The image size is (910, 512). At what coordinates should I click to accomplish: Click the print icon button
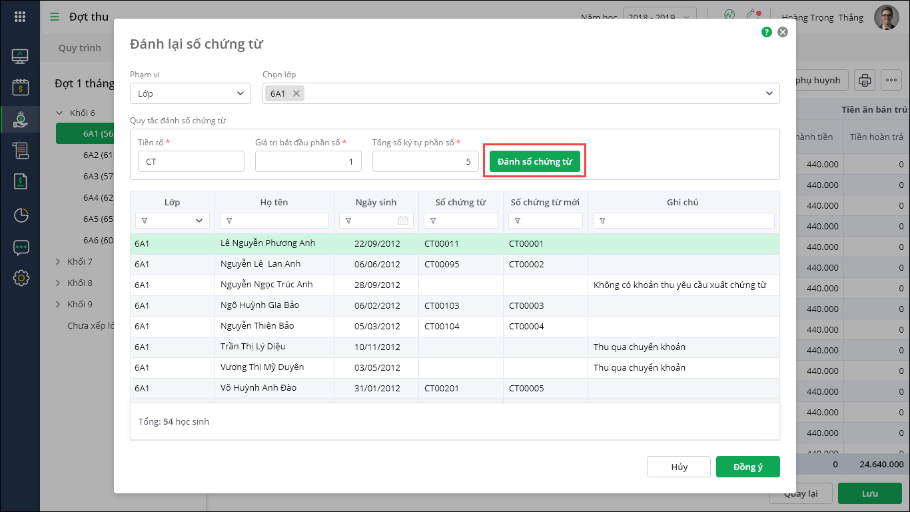point(865,81)
